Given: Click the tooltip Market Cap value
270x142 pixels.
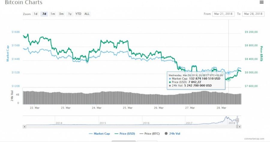Looking at the screenshot, I should tap(205, 78).
